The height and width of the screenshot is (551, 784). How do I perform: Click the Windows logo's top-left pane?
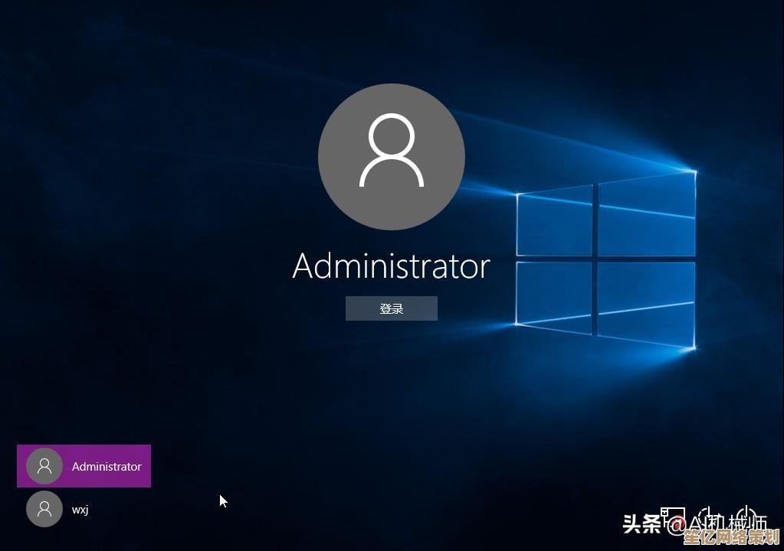click(555, 221)
